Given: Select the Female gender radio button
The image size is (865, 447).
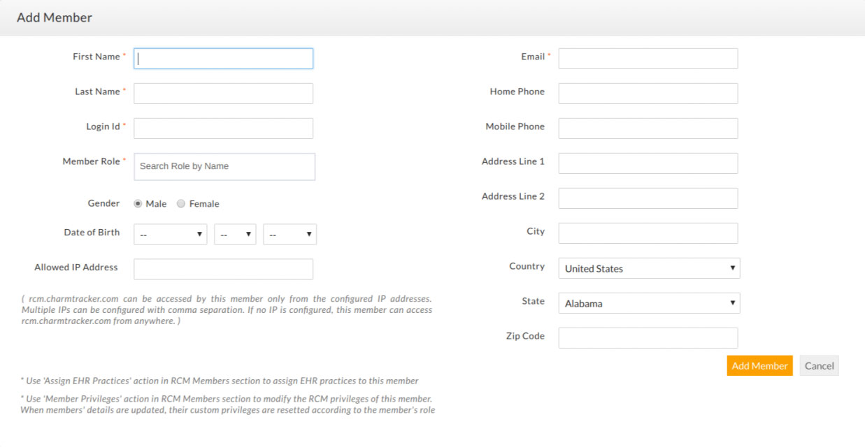Looking at the screenshot, I should (181, 204).
